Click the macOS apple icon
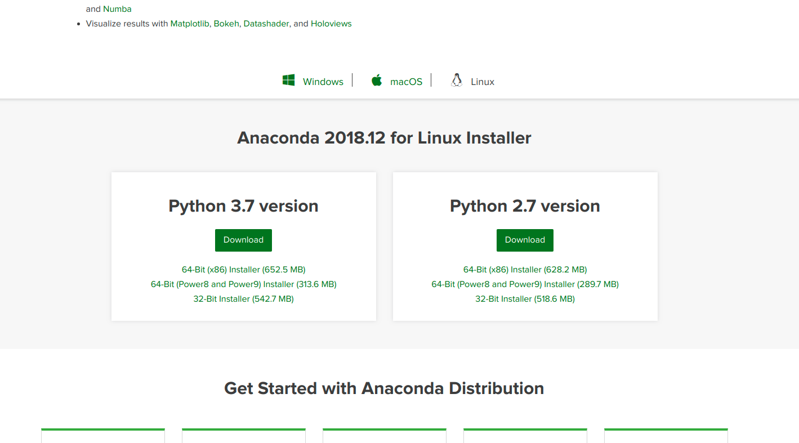 377,80
